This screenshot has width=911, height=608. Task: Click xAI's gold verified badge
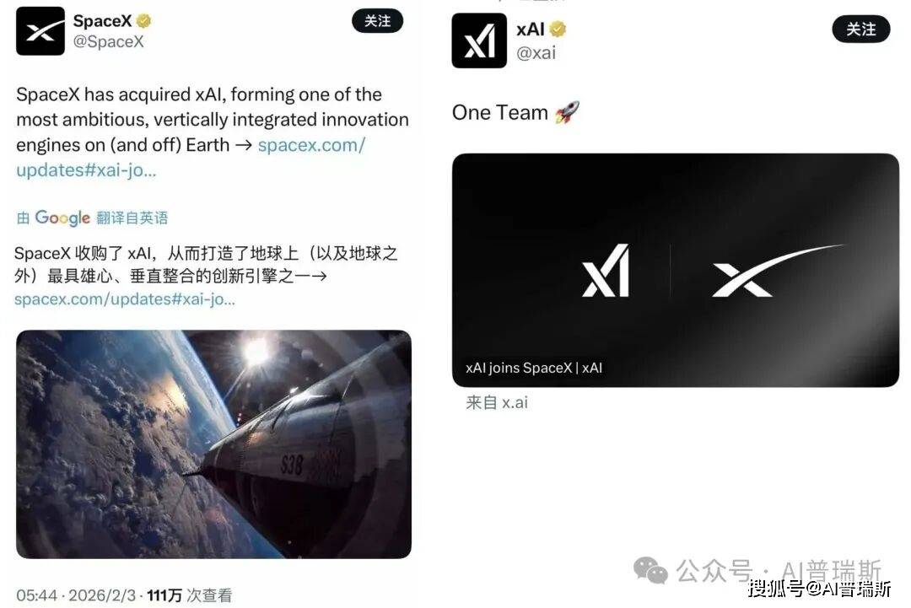click(x=558, y=29)
